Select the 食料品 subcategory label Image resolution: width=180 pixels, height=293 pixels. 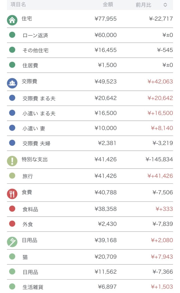30,209
